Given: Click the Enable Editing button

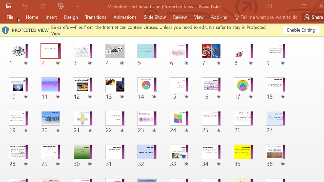Looking at the screenshot, I should (301, 30).
